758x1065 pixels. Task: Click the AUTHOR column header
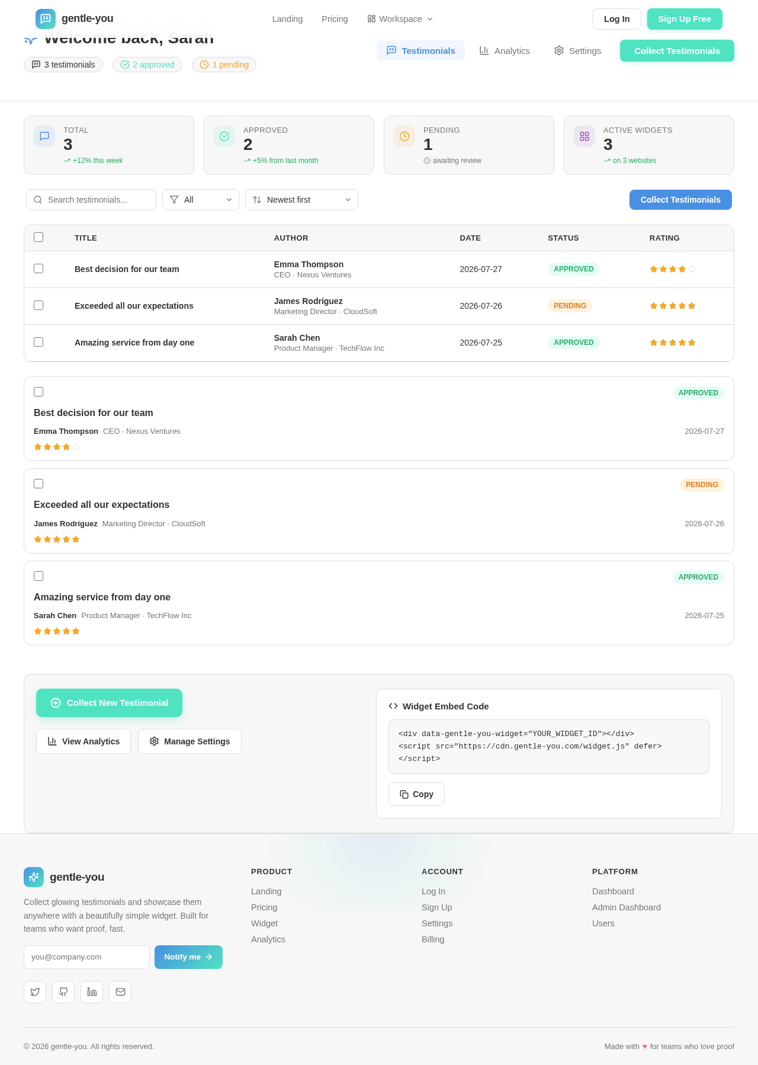pyautogui.click(x=291, y=238)
